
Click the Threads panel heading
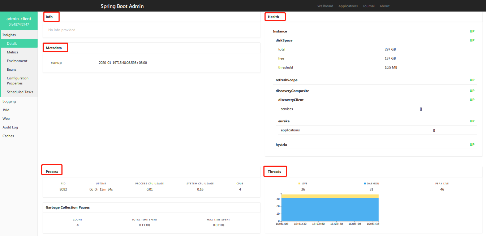pos(274,172)
